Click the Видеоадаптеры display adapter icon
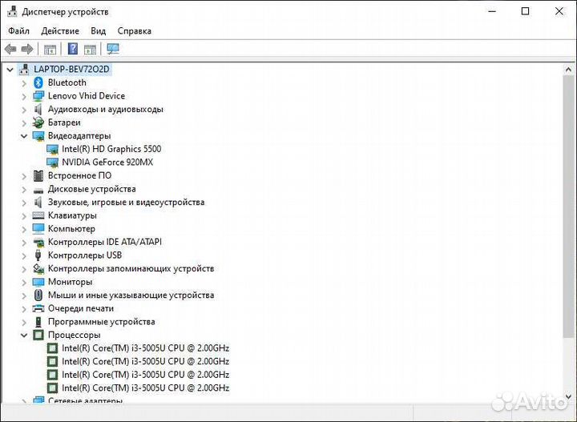This screenshot has height=422, width=577. point(38,136)
